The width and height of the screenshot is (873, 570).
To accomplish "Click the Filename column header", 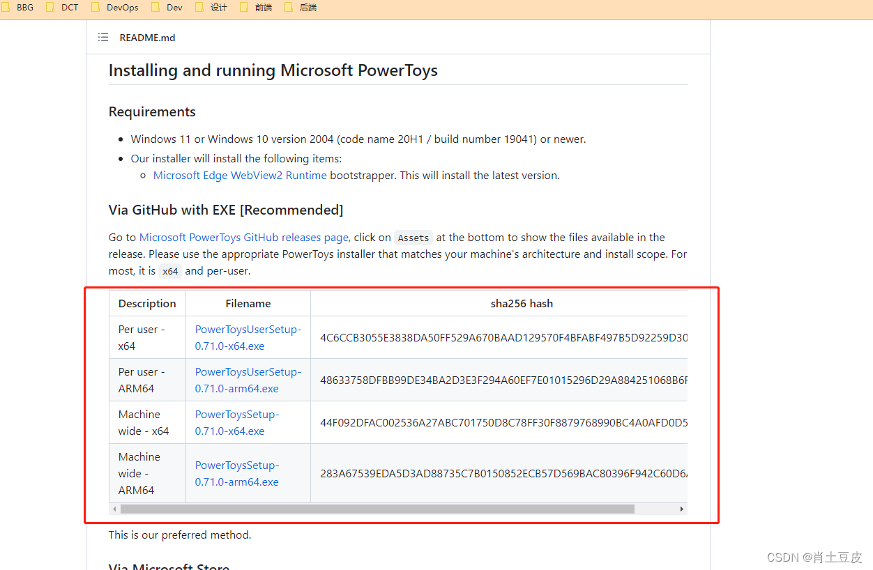I will click(x=248, y=303).
